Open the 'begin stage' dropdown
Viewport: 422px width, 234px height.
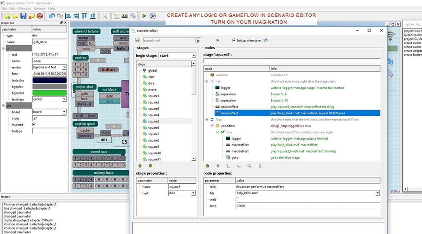tap(193, 55)
